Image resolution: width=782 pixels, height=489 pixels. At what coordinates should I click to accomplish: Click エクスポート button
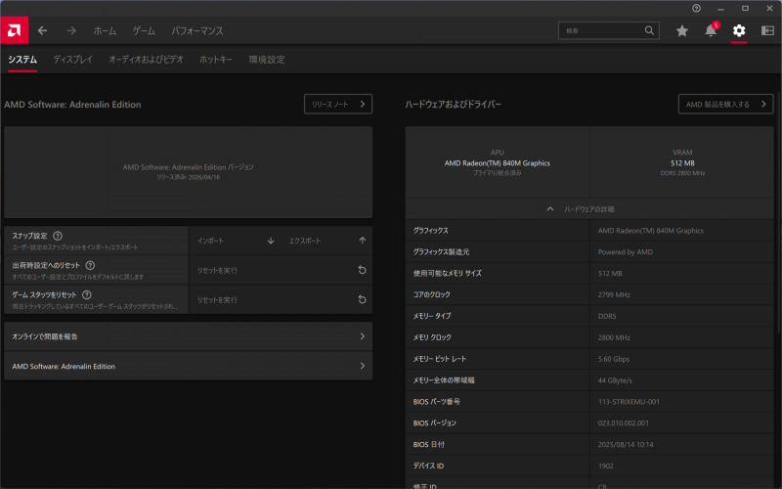pos(327,241)
